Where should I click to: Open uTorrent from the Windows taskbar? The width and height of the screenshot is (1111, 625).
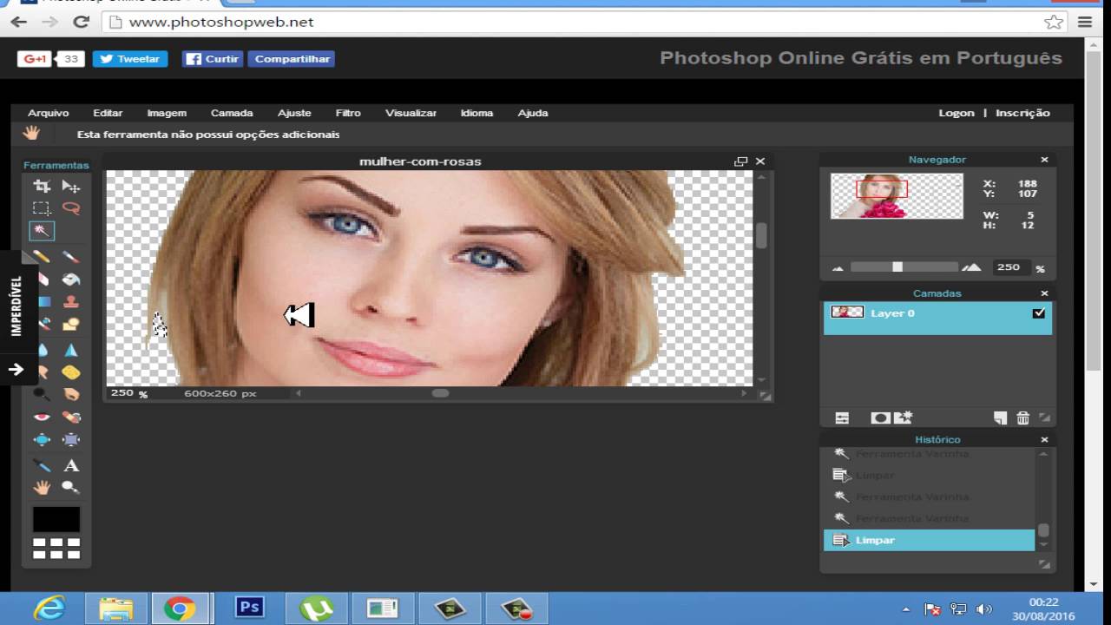tap(317, 609)
